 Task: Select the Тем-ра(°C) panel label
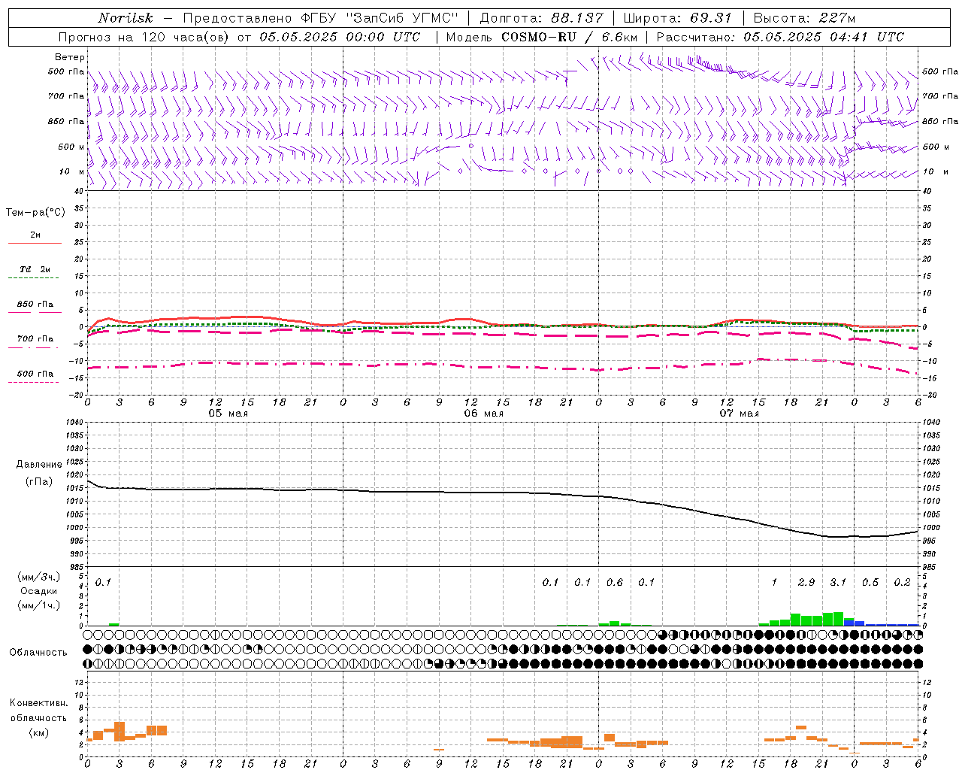pos(35,213)
